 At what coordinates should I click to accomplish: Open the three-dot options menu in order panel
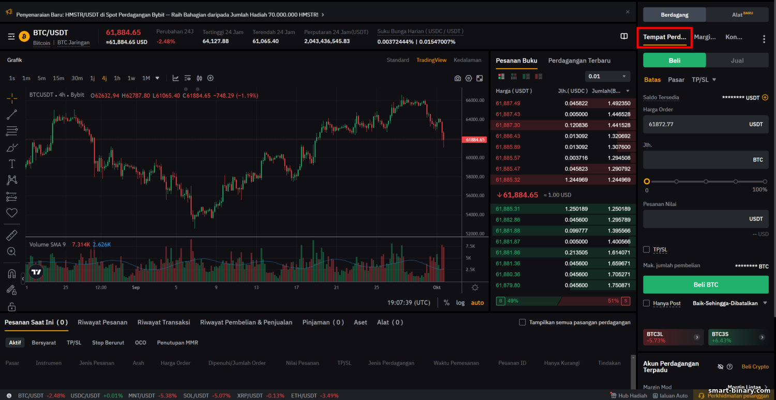(x=764, y=39)
